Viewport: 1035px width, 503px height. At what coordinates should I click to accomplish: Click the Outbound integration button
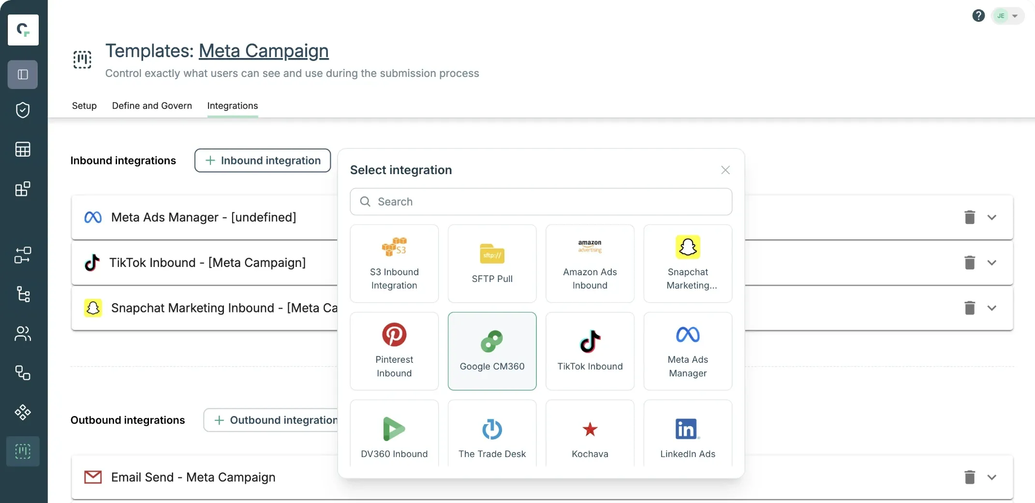point(271,420)
